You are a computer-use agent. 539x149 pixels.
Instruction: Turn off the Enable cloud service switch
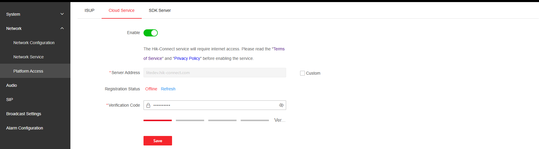click(151, 33)
